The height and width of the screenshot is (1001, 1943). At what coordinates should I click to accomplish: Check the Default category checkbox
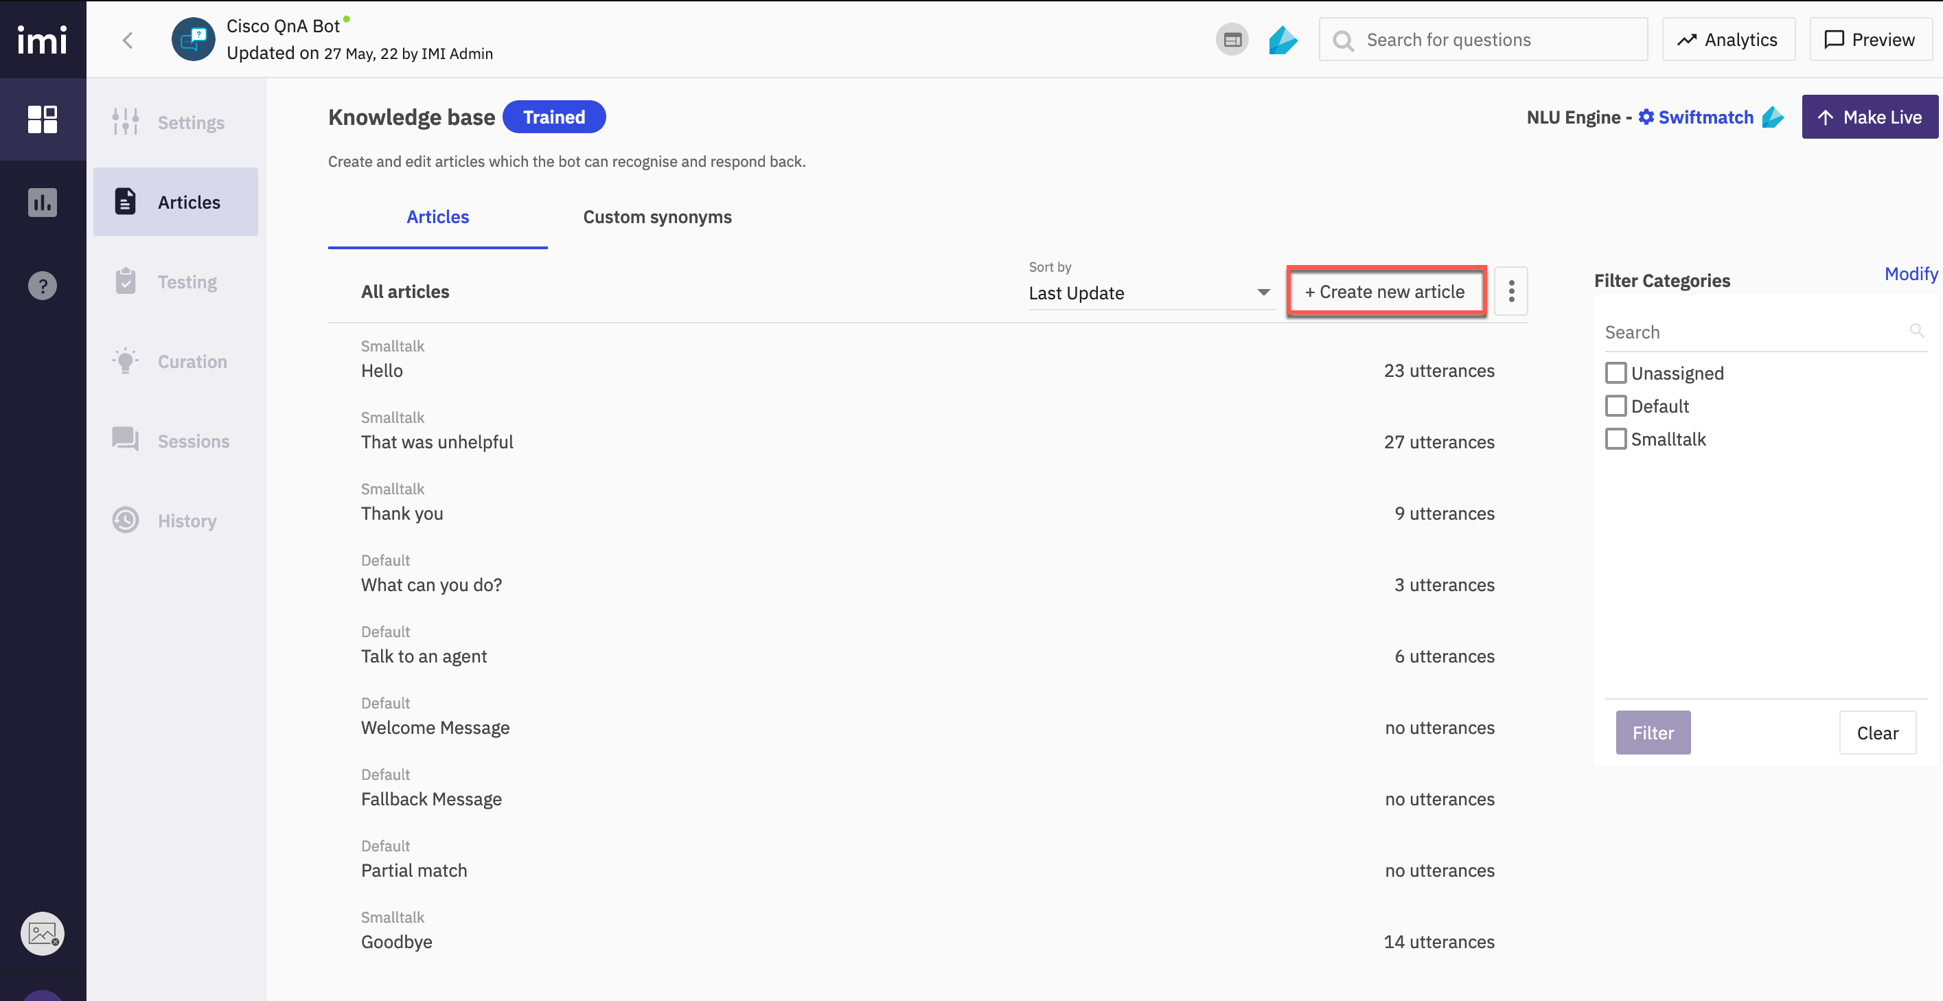[x=1616, y=406]
